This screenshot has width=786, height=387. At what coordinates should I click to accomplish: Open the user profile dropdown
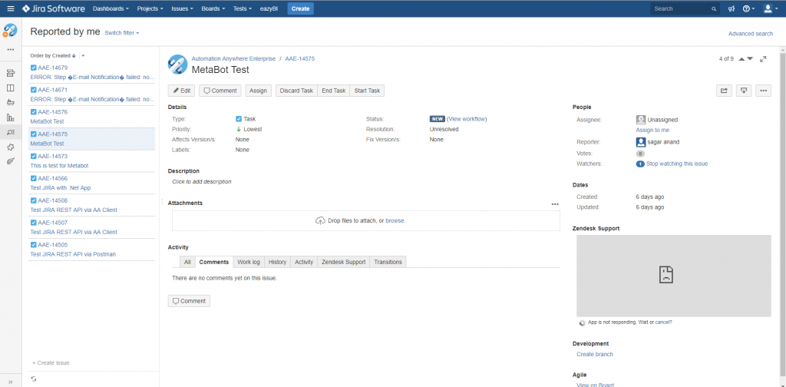(x=769, y=8)
